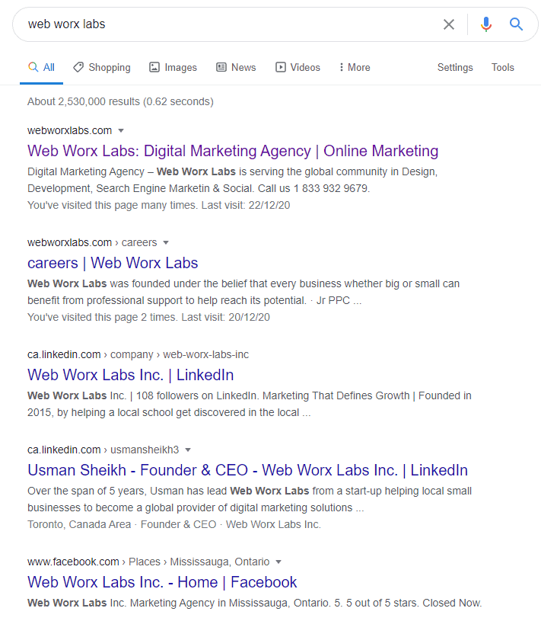Expand dropdown arrow beside webworxlabs.com careers
541x621 pixels.
(166, 243)
